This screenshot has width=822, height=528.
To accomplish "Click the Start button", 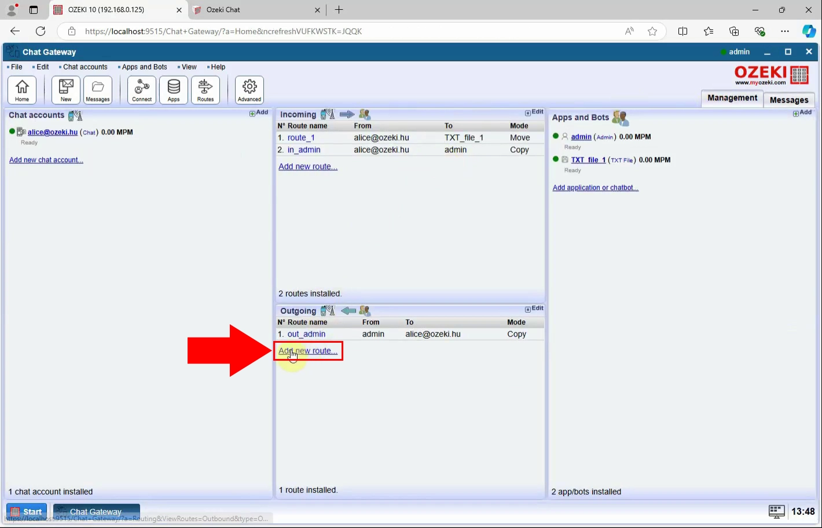I will [x=27, y=512].
